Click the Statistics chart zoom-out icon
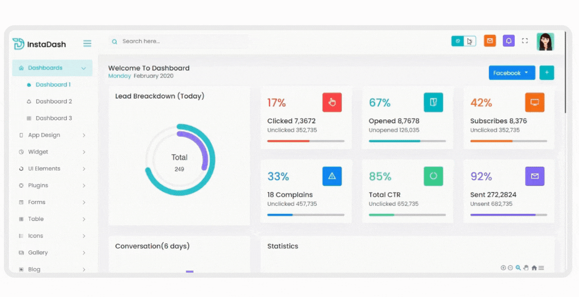This screenshot has height=297, width=579. [510, 268]
